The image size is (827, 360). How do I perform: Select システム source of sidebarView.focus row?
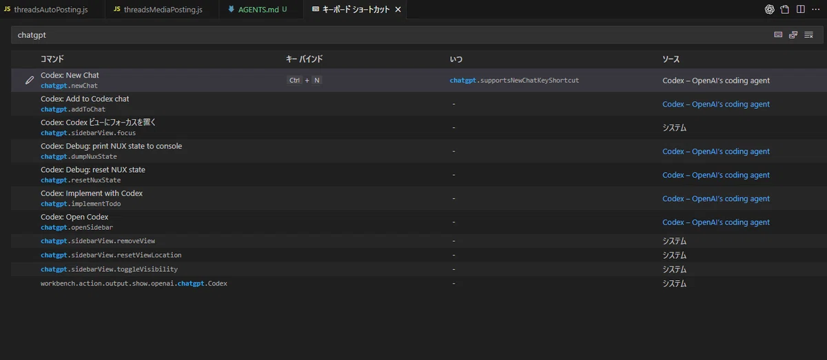(674, 128)
